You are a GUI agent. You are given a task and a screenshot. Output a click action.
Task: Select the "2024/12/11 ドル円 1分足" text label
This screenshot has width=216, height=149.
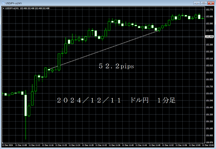click(116, 100)
